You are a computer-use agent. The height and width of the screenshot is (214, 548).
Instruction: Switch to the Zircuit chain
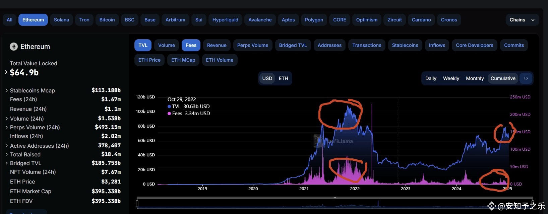click(x=395, y=20)
